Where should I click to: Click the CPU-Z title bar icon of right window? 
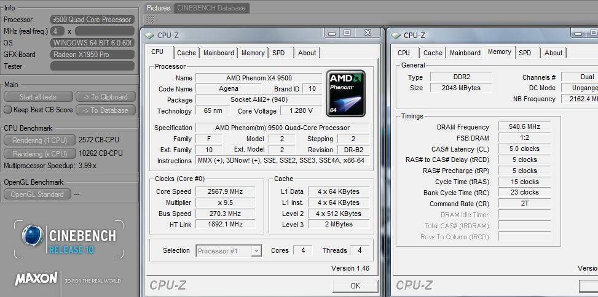[x=396, y=36]
